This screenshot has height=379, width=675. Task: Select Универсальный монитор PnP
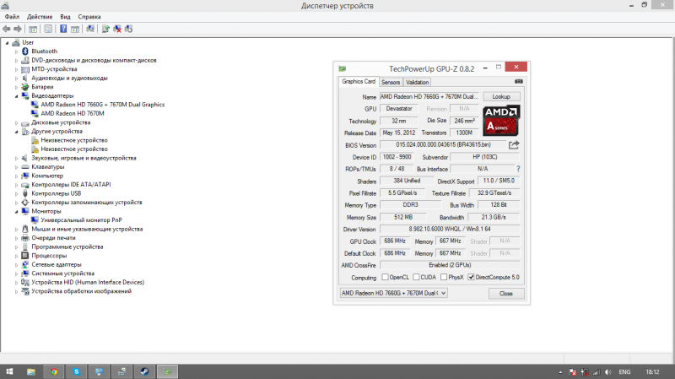(81, 220)
